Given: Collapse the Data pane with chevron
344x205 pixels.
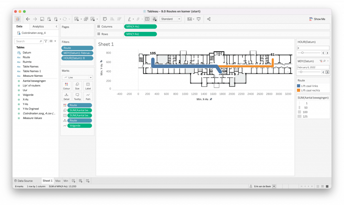Looking at the screenshot, I should (x=56, y=26).
